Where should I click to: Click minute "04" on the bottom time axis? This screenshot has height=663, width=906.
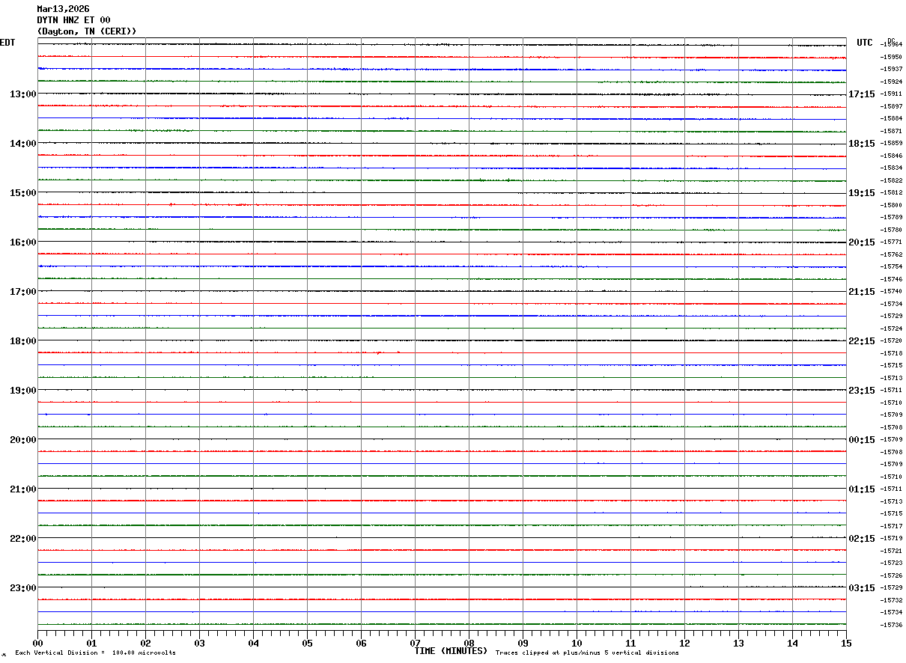pos(253,643)
